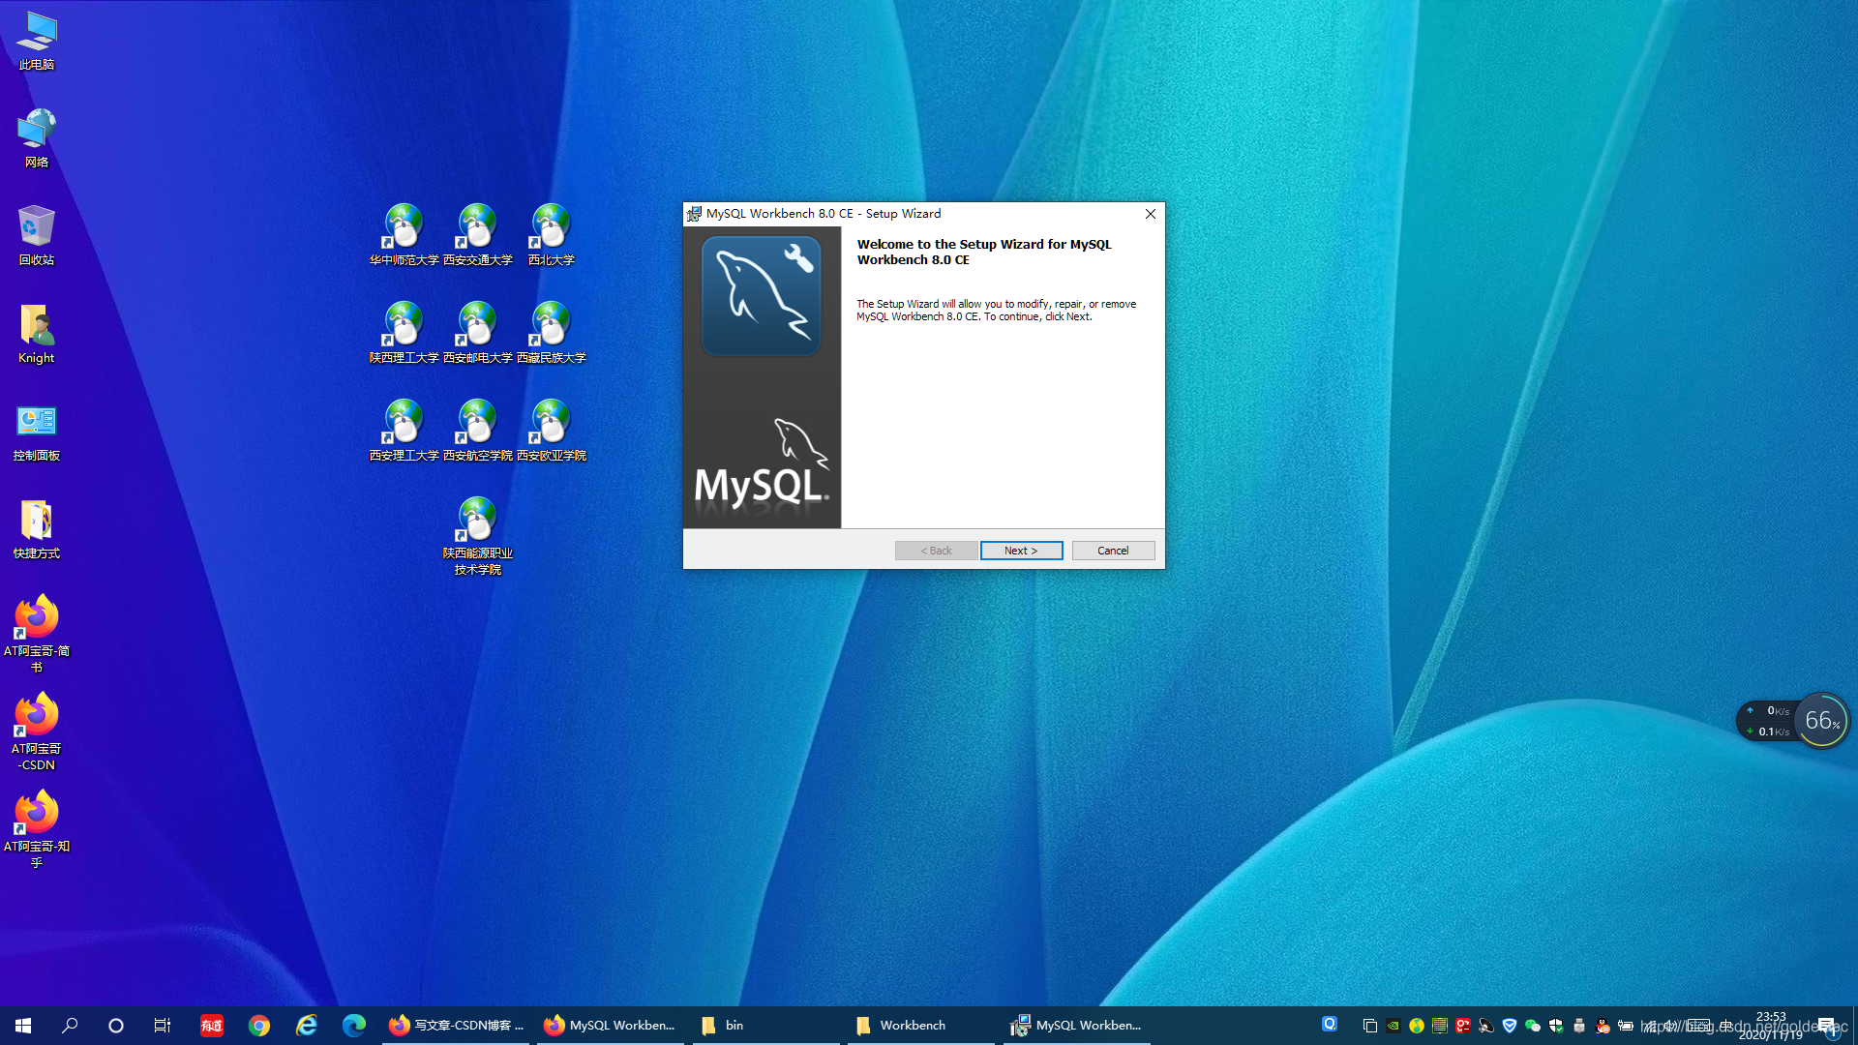1858x1045 pixels.
Task: Click the installer icon in wizard title bar
Action: pos(694,214)
